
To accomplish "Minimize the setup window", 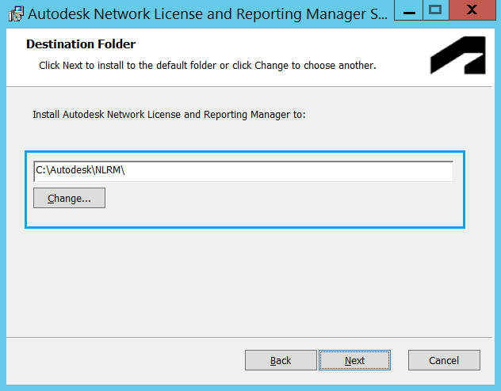I will click(407, 9).
